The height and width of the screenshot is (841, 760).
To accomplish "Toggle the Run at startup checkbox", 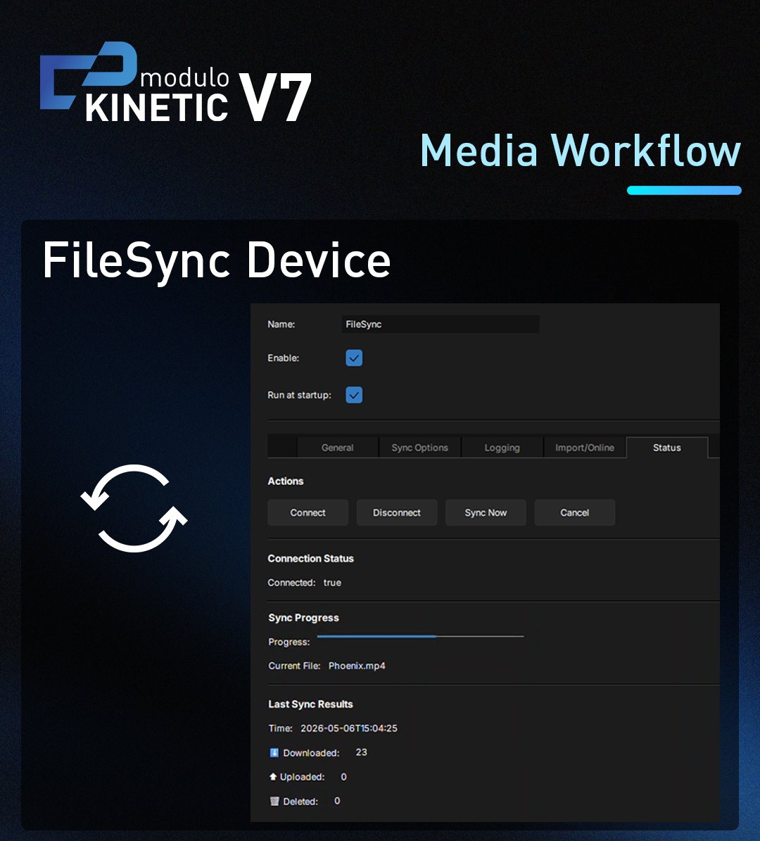I will pos(354,395).
